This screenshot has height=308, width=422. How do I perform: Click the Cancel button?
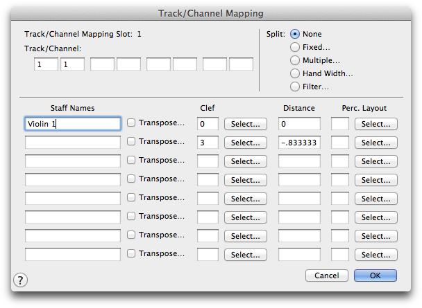click(x=327, y=275)
